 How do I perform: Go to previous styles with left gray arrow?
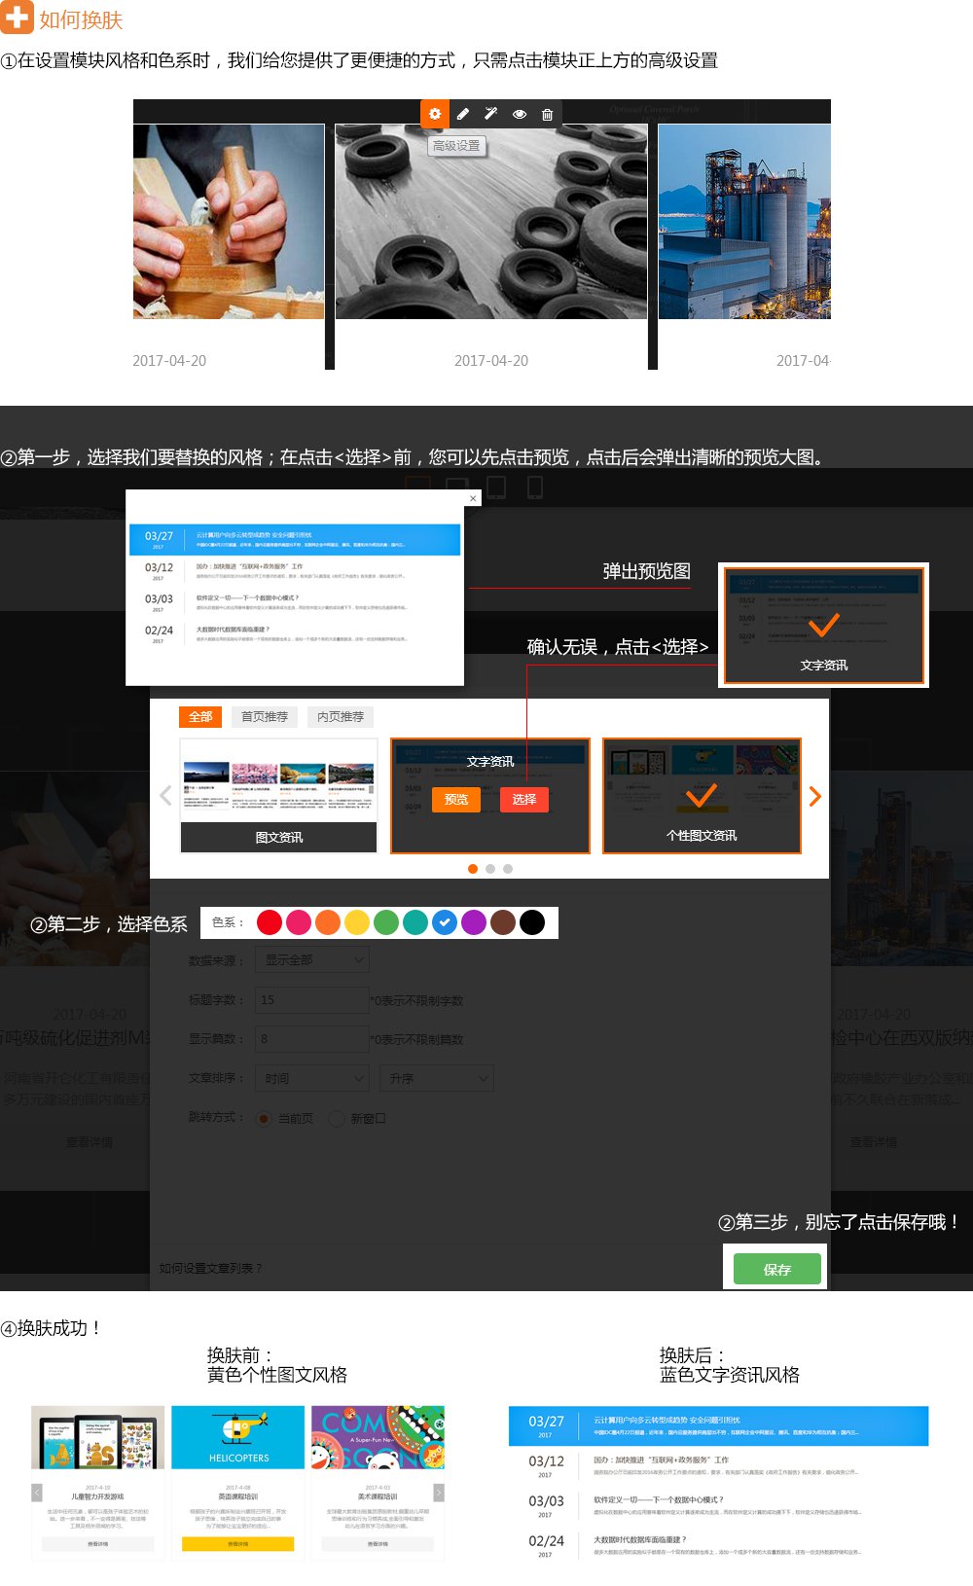click(165, 796)
